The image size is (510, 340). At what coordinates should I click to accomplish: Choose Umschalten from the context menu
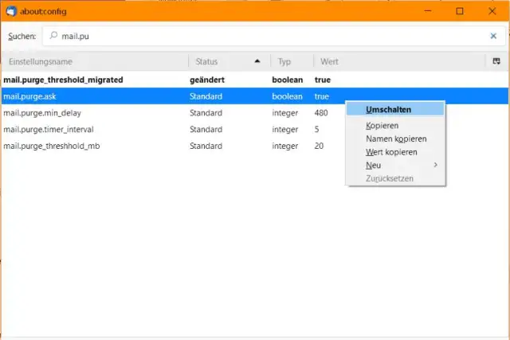[x=388, y=109]
